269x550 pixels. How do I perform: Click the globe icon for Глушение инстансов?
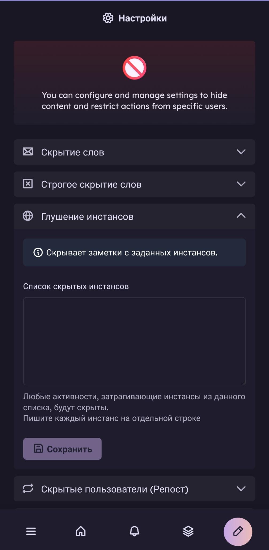28,216
